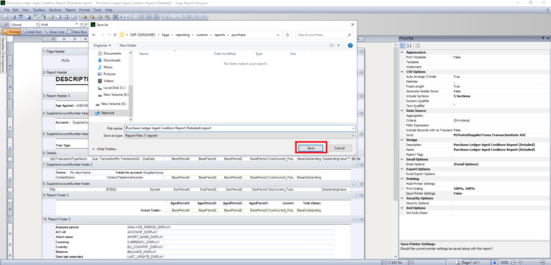Open the Toolbox menu
Viewport: 551px width, 265px height.
39,10
